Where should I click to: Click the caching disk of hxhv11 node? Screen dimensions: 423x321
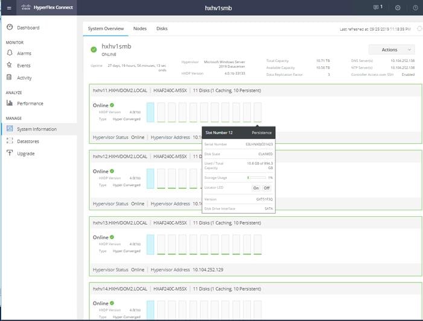pos(150,112)
